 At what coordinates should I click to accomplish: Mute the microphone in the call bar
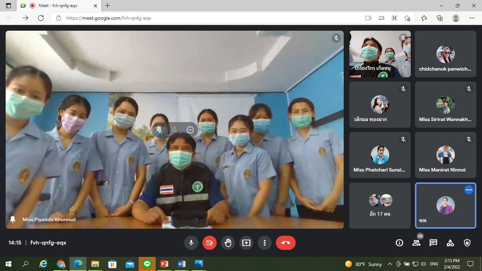[x=191, y=243]
